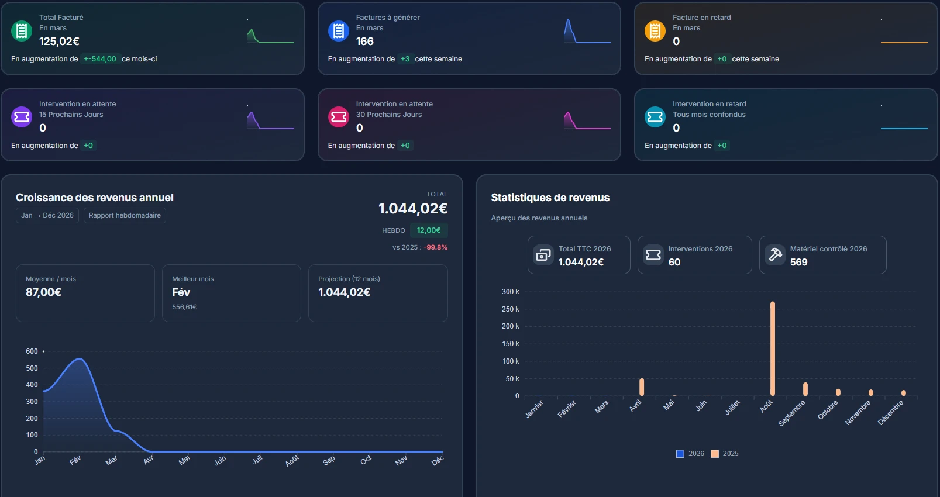Click the pink 30 Prochains Jours ticket icon

click(339, 117)
